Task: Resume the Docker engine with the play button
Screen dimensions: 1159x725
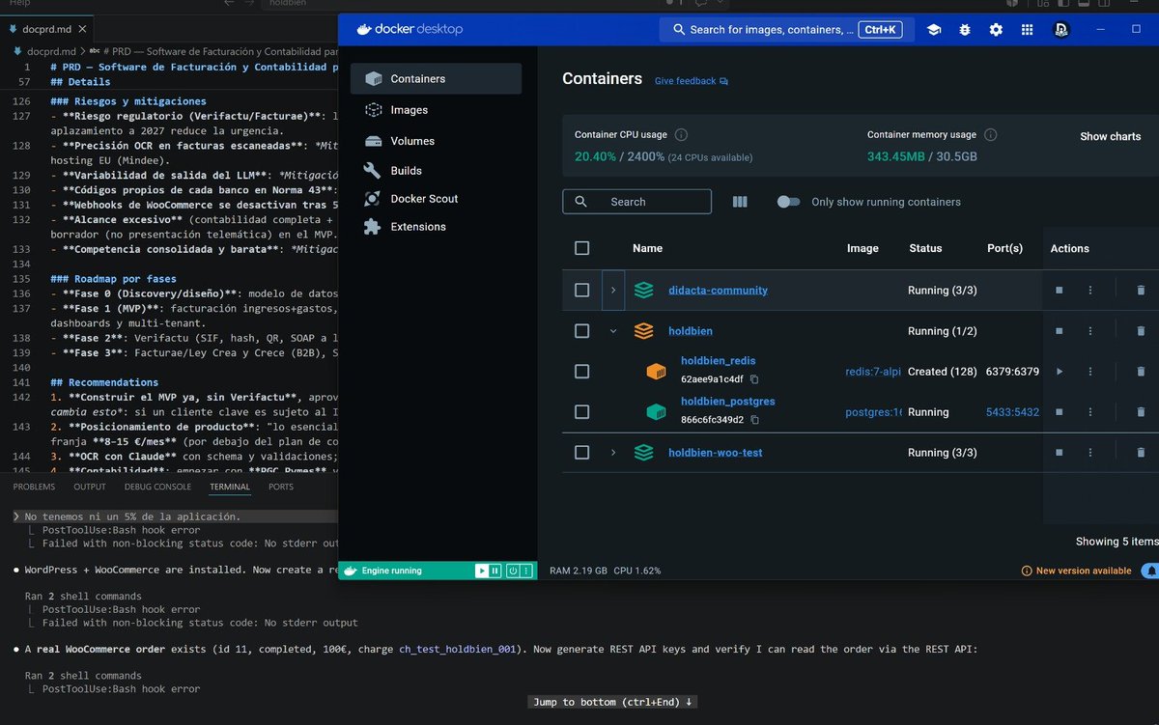Action: tap(482, 571)
